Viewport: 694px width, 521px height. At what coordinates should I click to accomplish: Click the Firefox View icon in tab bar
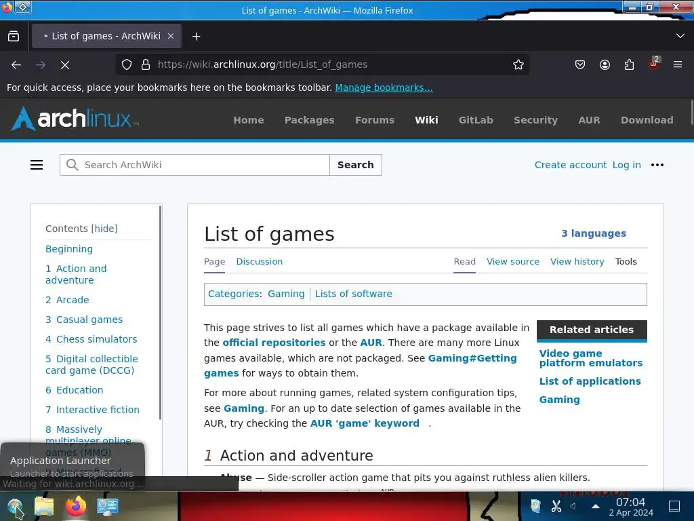tap(14, 37)
